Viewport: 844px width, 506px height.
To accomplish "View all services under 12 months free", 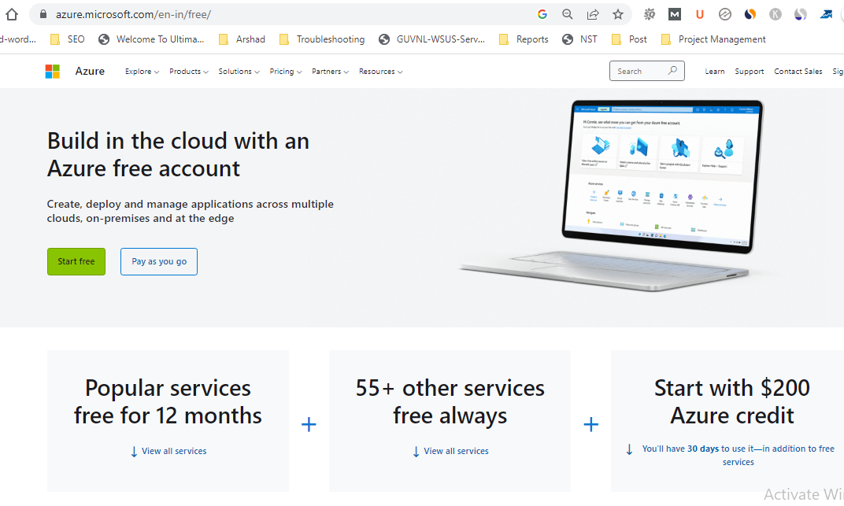I will pos(168,451).
